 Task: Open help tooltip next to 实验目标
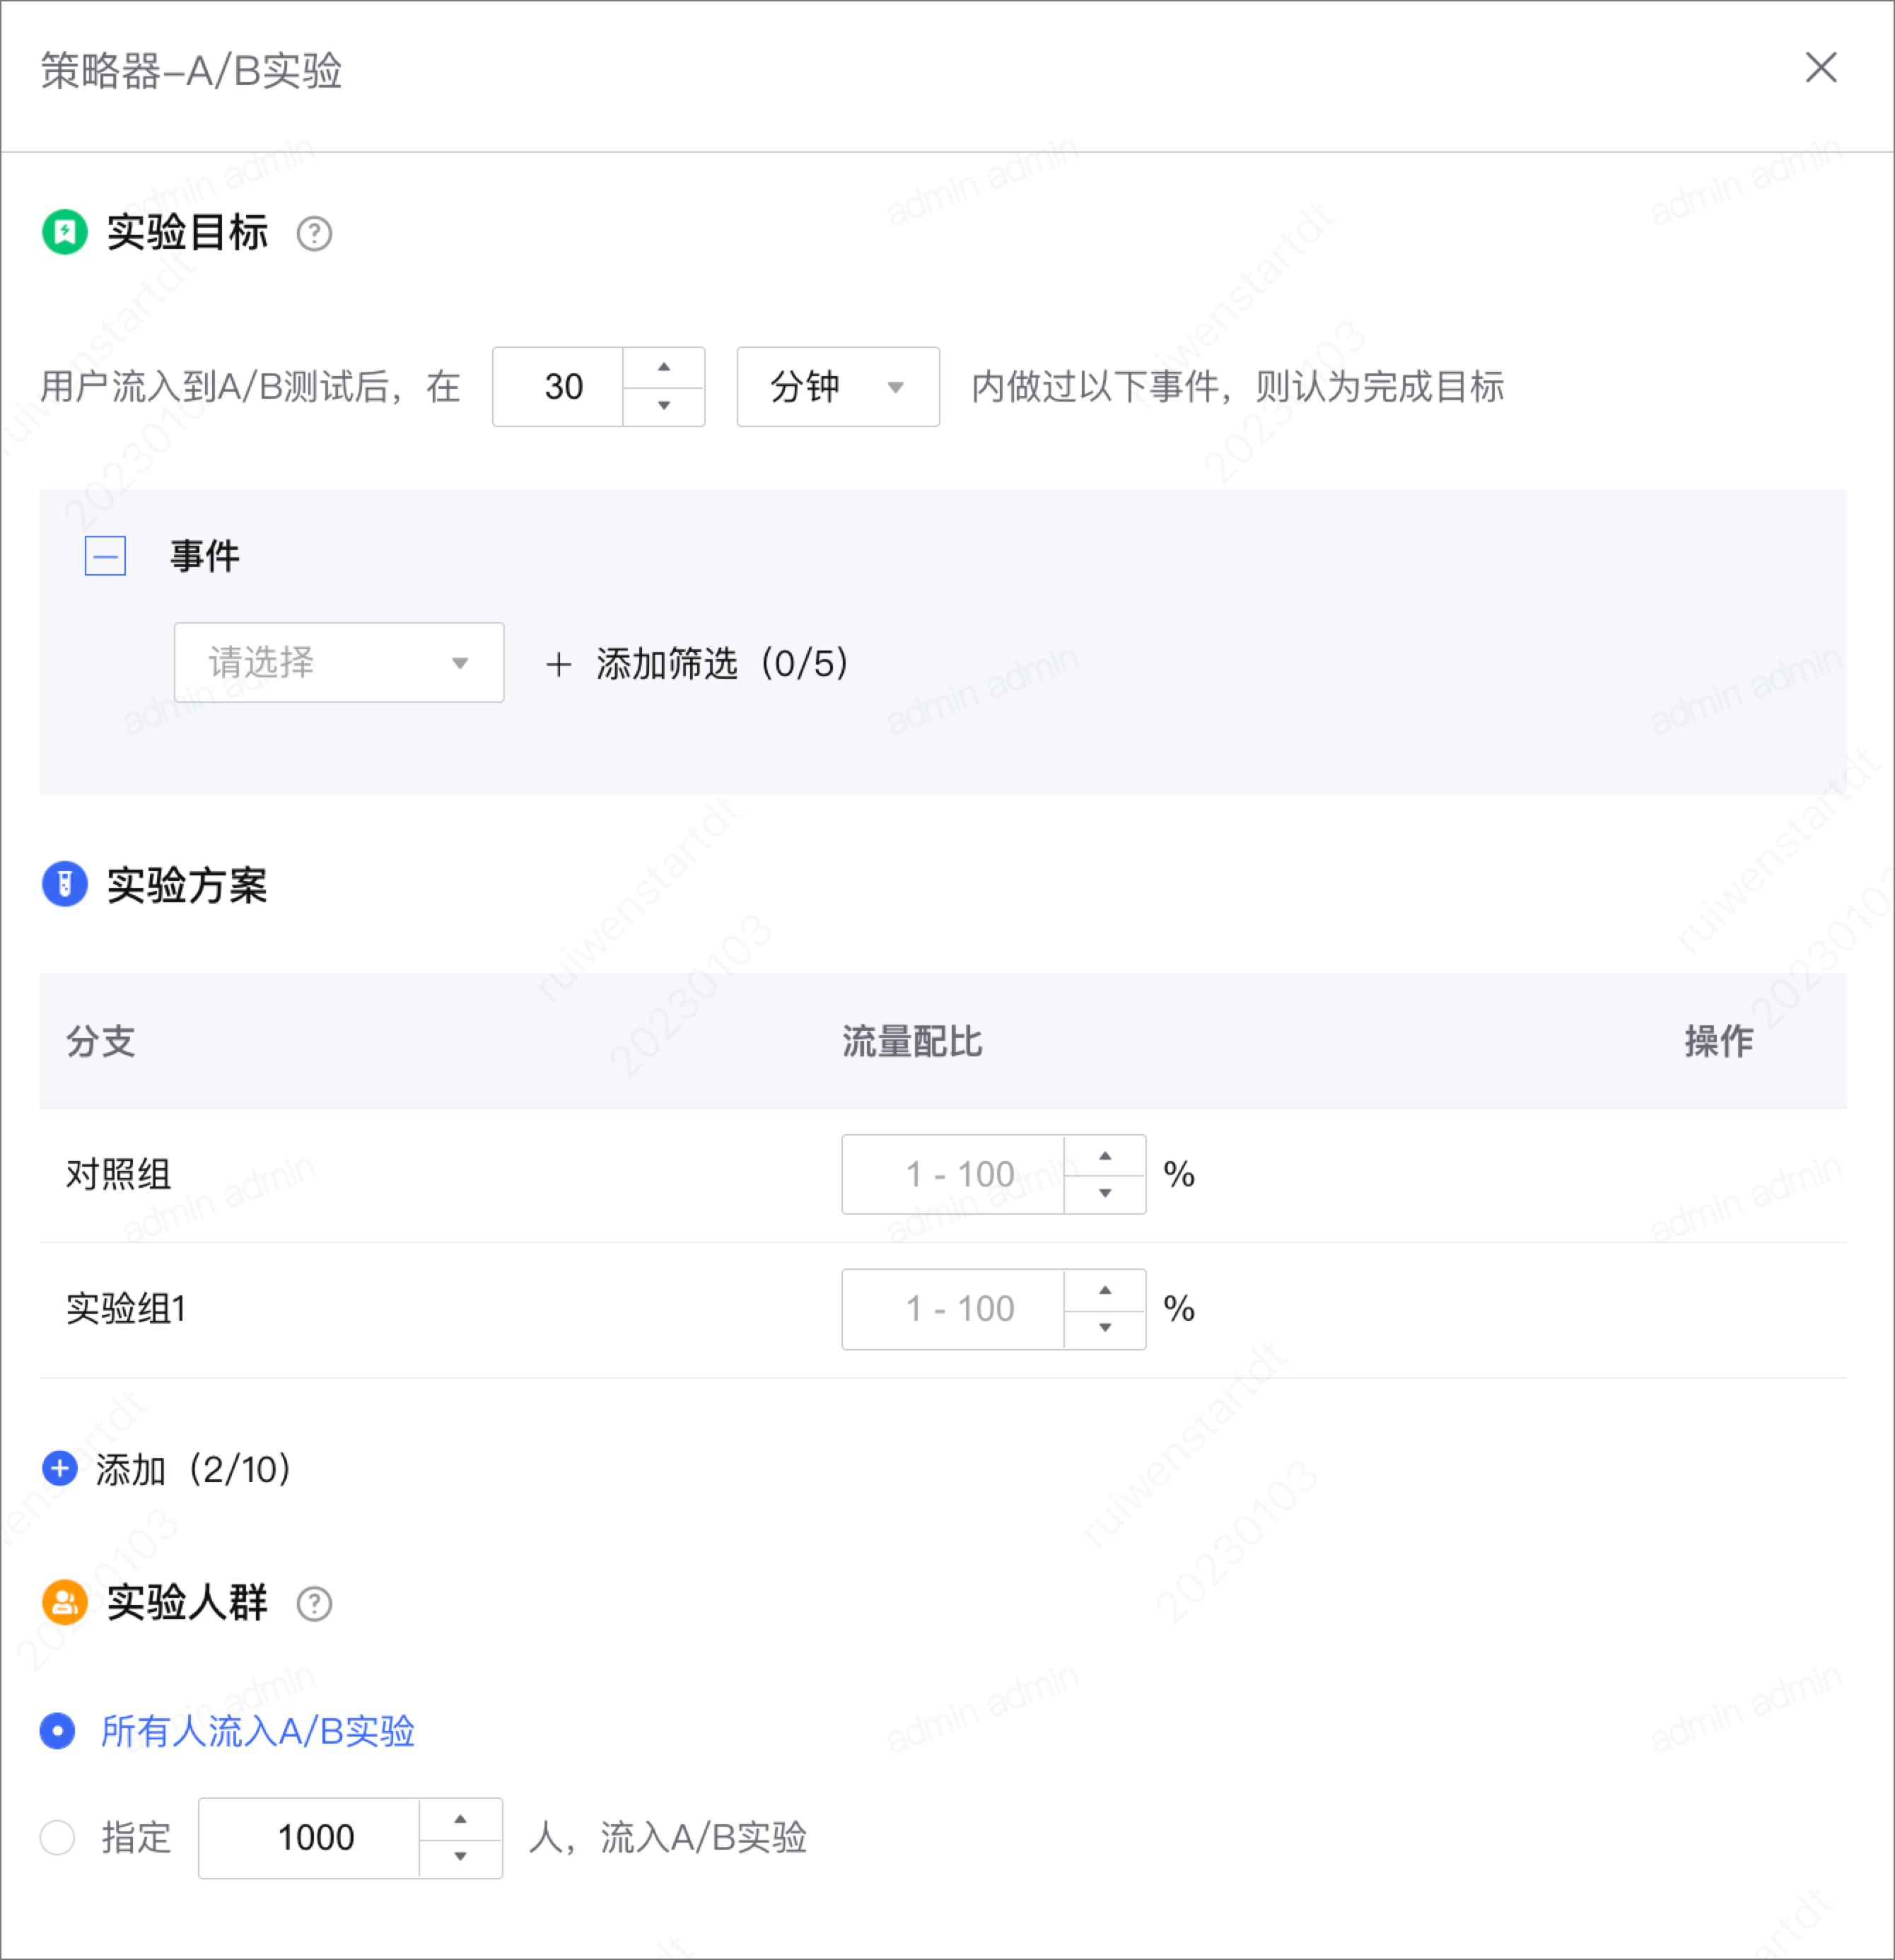(x=314, y=234)
